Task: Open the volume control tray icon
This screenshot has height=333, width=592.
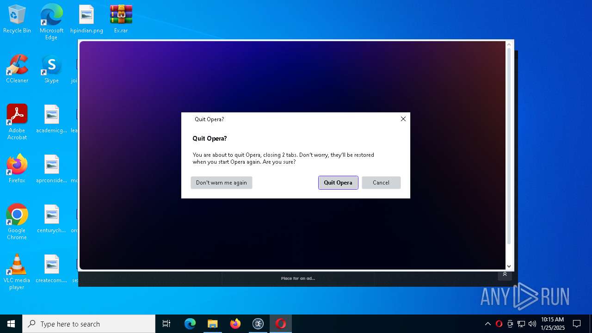Action: click(532, 324)
